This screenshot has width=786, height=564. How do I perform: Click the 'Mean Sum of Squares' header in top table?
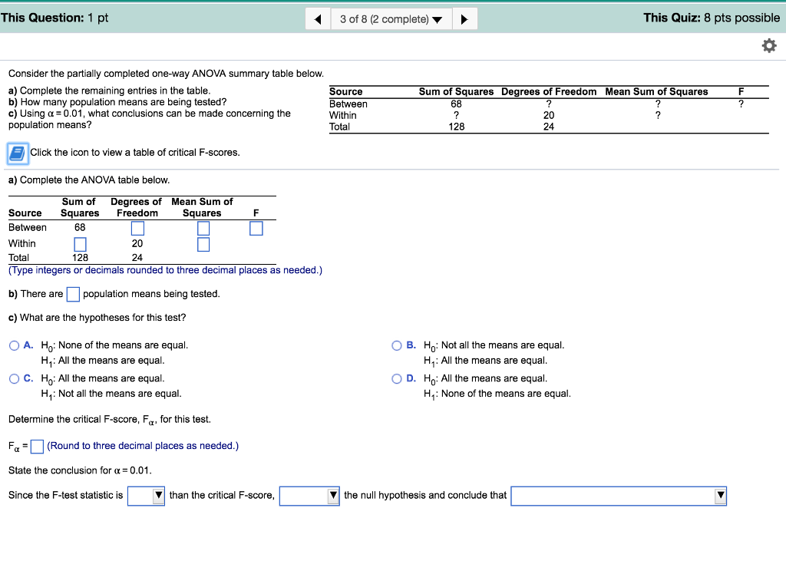(656, 92)
